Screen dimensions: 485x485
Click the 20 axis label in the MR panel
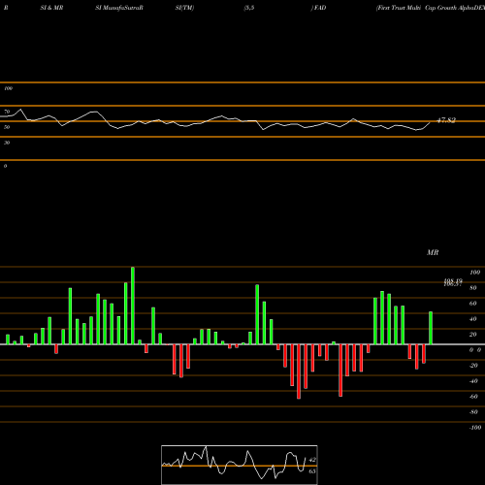[472, 335]
